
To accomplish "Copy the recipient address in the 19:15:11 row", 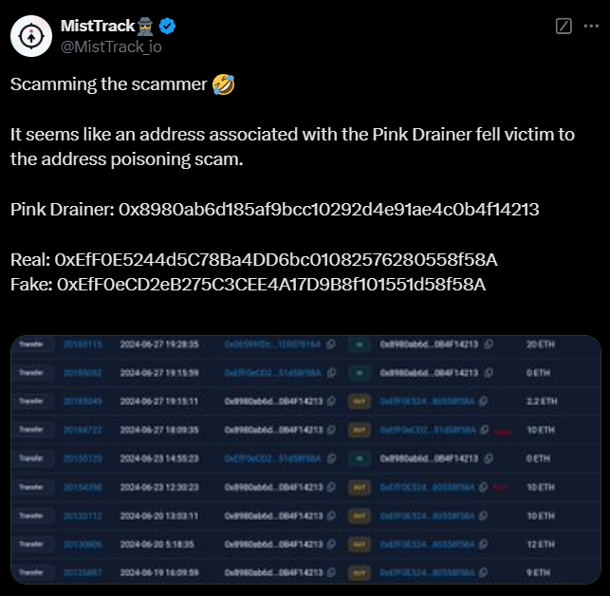I will click(484, 402).
